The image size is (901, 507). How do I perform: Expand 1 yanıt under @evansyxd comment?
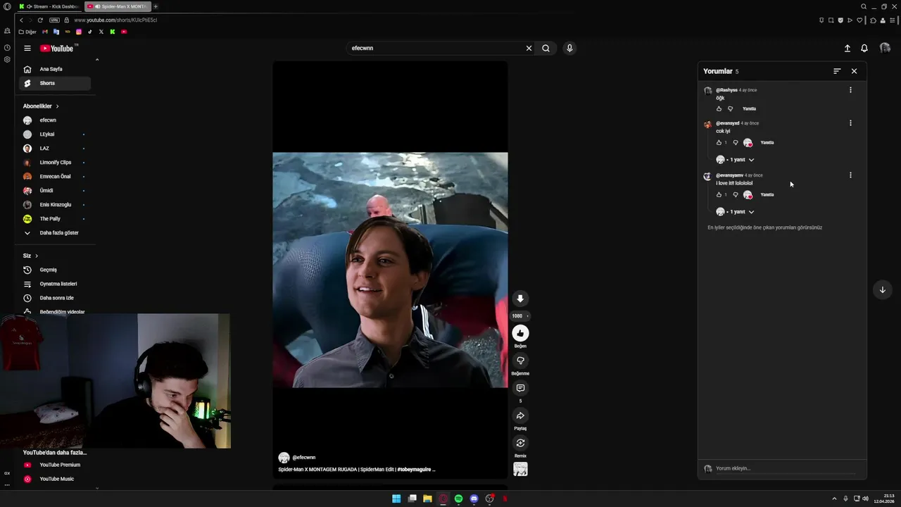coord(736,160)
